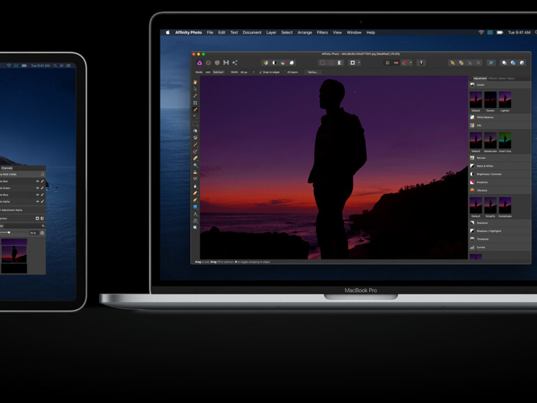Collapse the HSL adjustment section
The width and height of the screenshot is (537, 403).
coord(499,126)
